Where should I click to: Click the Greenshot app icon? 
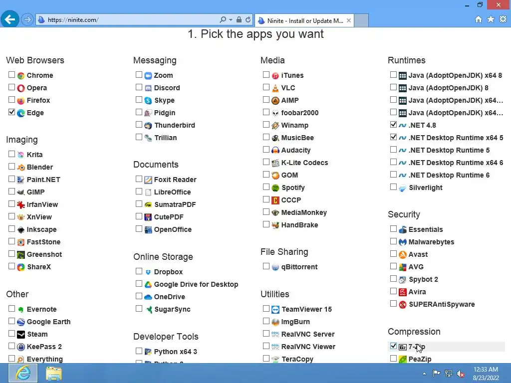21,254
